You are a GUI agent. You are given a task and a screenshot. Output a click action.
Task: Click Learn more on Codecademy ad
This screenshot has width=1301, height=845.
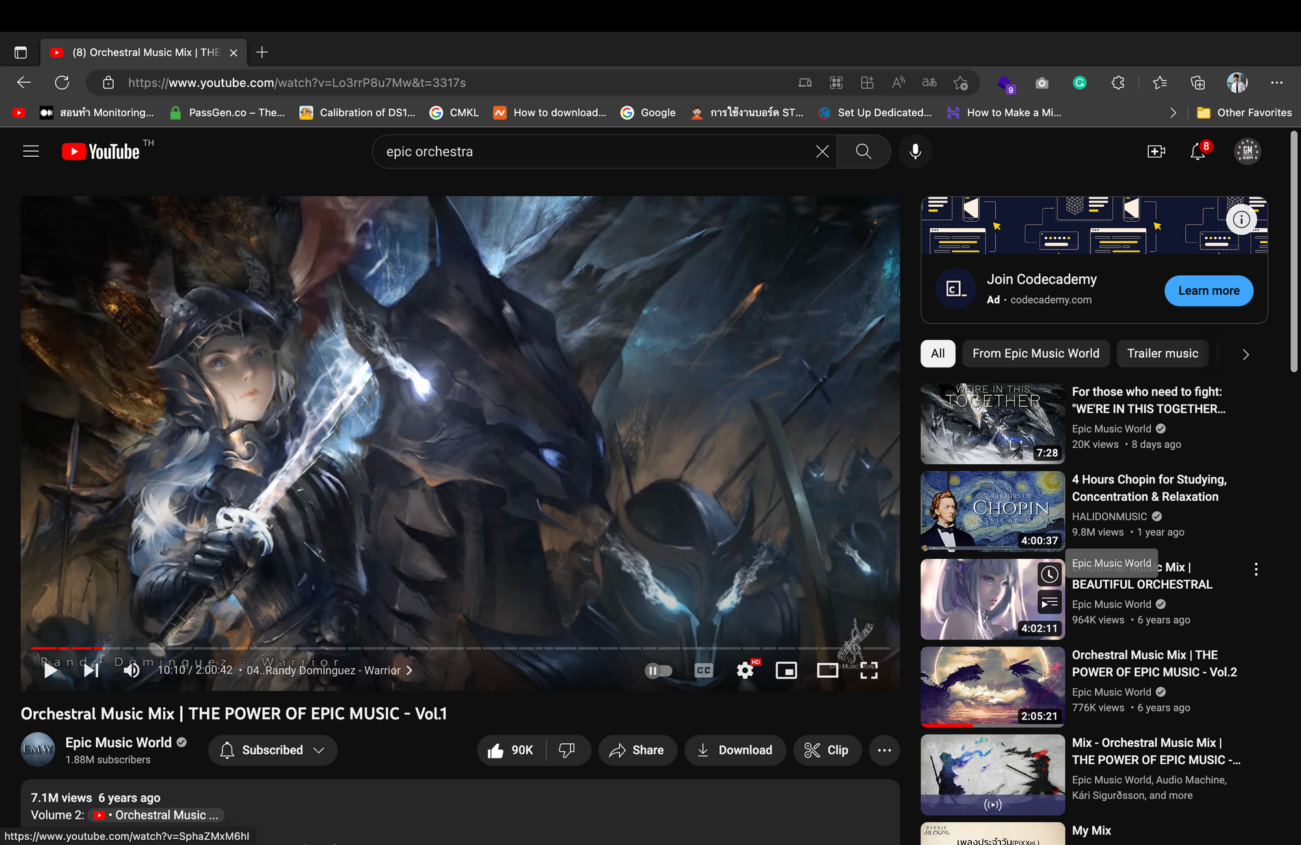(1209, 291)
